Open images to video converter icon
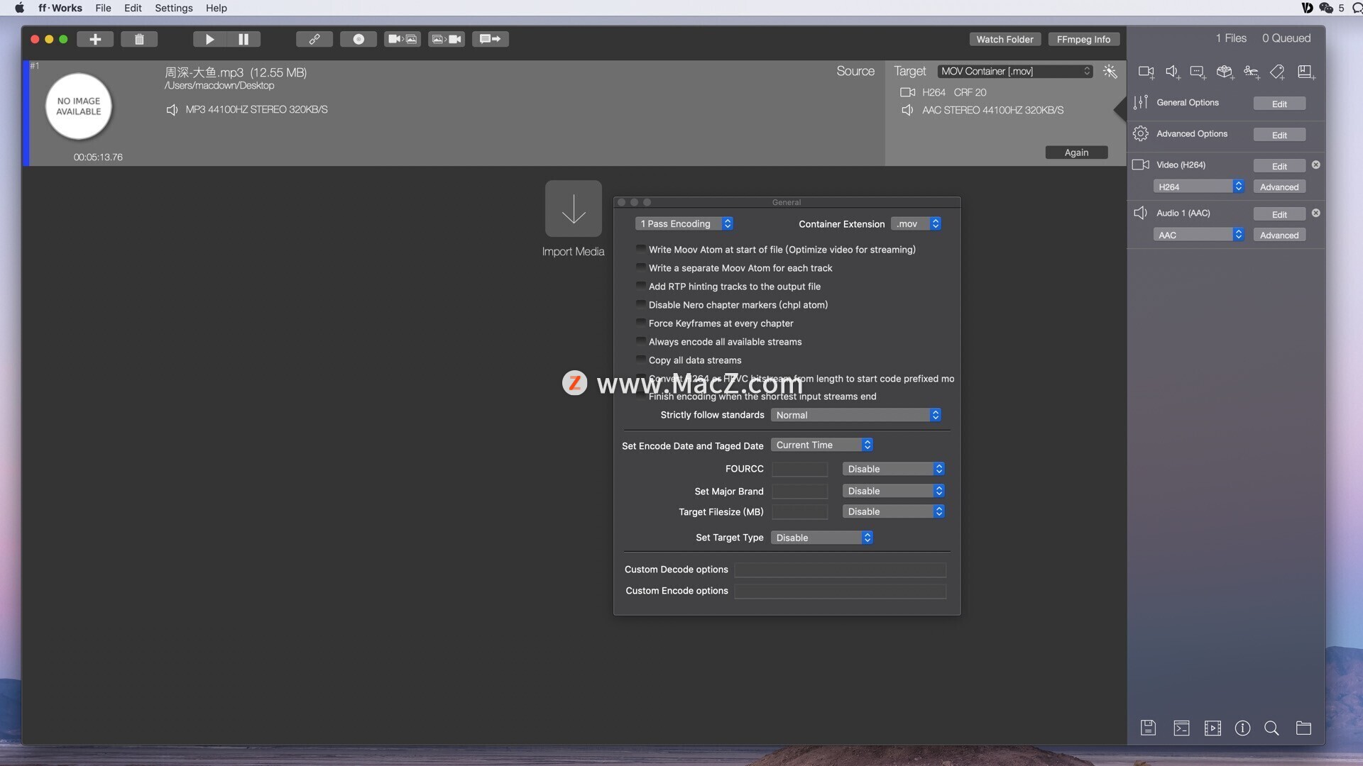Viewport: 1363px width, 766px height. [x=447, y=39]
